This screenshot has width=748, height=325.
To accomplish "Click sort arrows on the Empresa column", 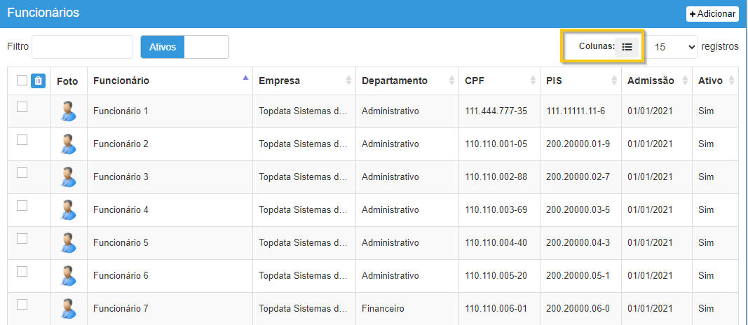I will click(x=348, y=81).
